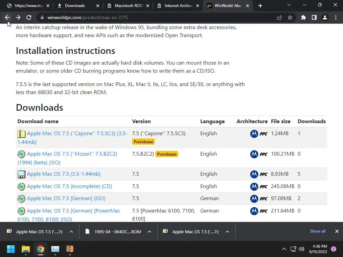This screenshot has width=343, height=257.
Task: Click the CD icon beside German ISO
Action: pos(21,199)
